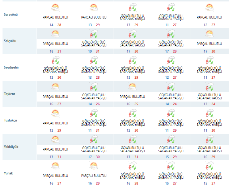Click Tuzlukçu's partly cloudy icon above 12 / 29
The width and height of the screenshot is (233, 194).
pyautogui.click(x=55, y=113)
